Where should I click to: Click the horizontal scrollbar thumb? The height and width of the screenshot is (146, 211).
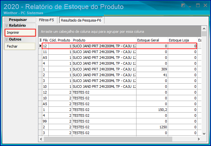tap(108, 139)
